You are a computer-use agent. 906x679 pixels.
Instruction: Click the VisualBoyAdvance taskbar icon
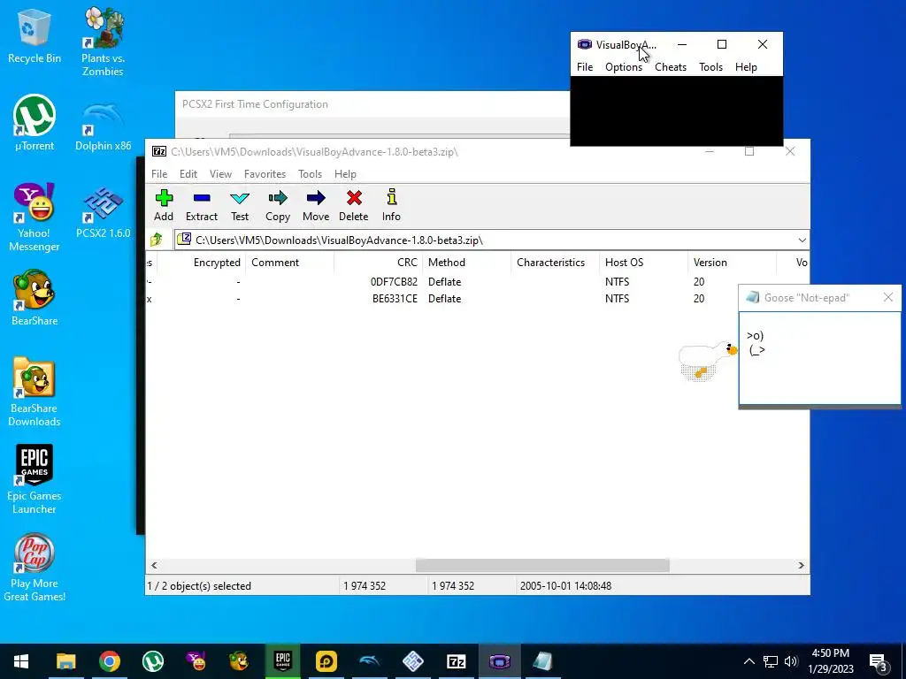point(499,661)
